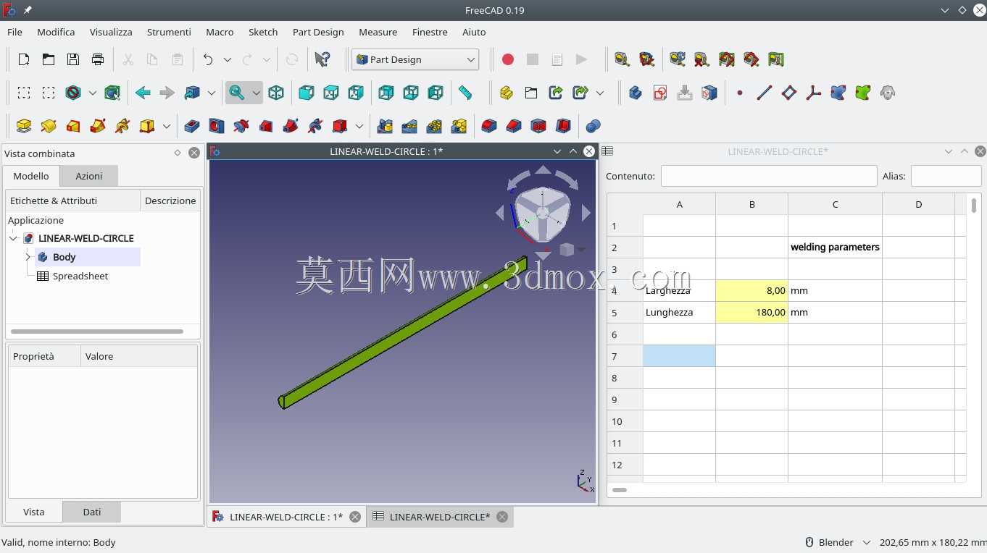Image resolution: width=987 pixels, height=553 pixels.
Task: Click the Chamfer tool icon
Action: coord(514,126)
